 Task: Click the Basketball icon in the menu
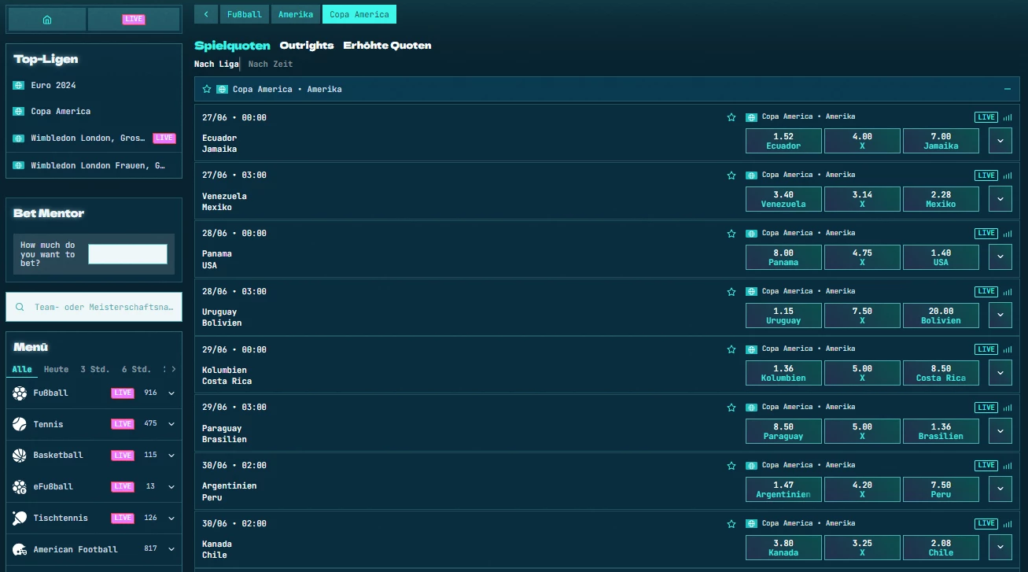click(20, 455)
